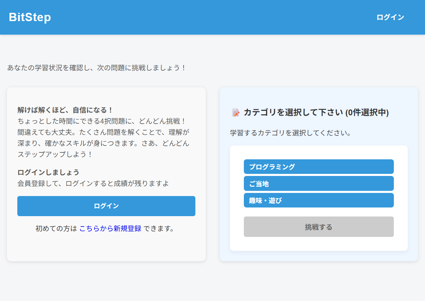Click the blue ログイン button in the left card
Screen dimensions: 425x301
tap(106, 206)
